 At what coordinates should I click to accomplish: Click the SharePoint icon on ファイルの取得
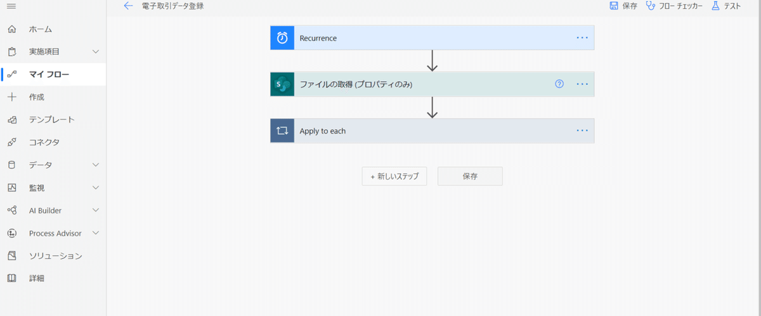coord(282,84)
